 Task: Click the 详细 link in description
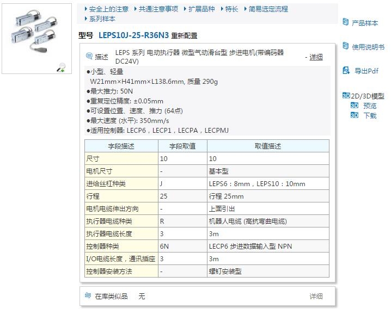[316, 57]
